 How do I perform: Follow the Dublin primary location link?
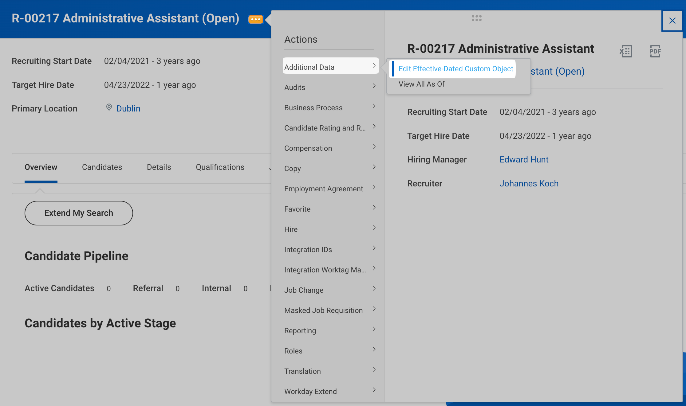click(x=128, y=108)
